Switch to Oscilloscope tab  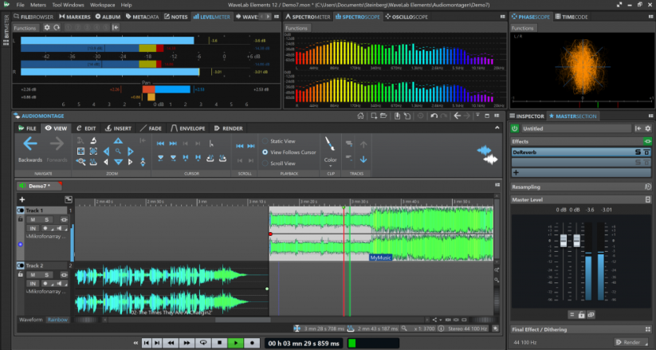coord(407,17)
